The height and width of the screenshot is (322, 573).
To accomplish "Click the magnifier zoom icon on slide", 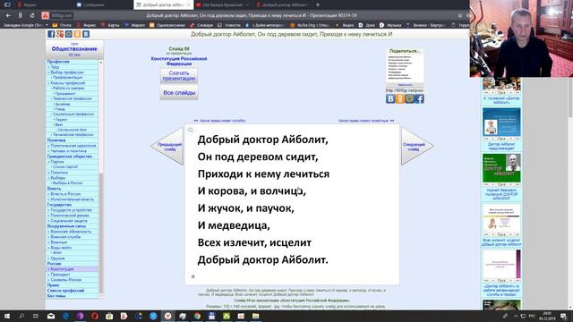I will [191, 131].
